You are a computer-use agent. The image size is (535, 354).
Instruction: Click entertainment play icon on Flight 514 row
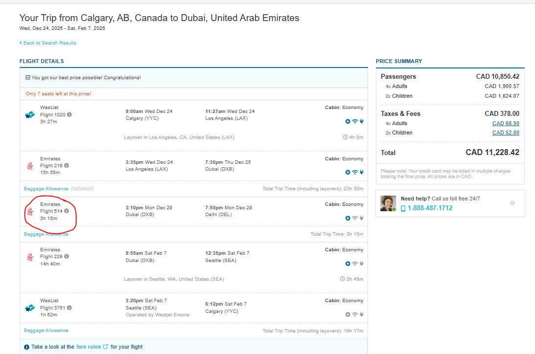(x=348, y=218)
